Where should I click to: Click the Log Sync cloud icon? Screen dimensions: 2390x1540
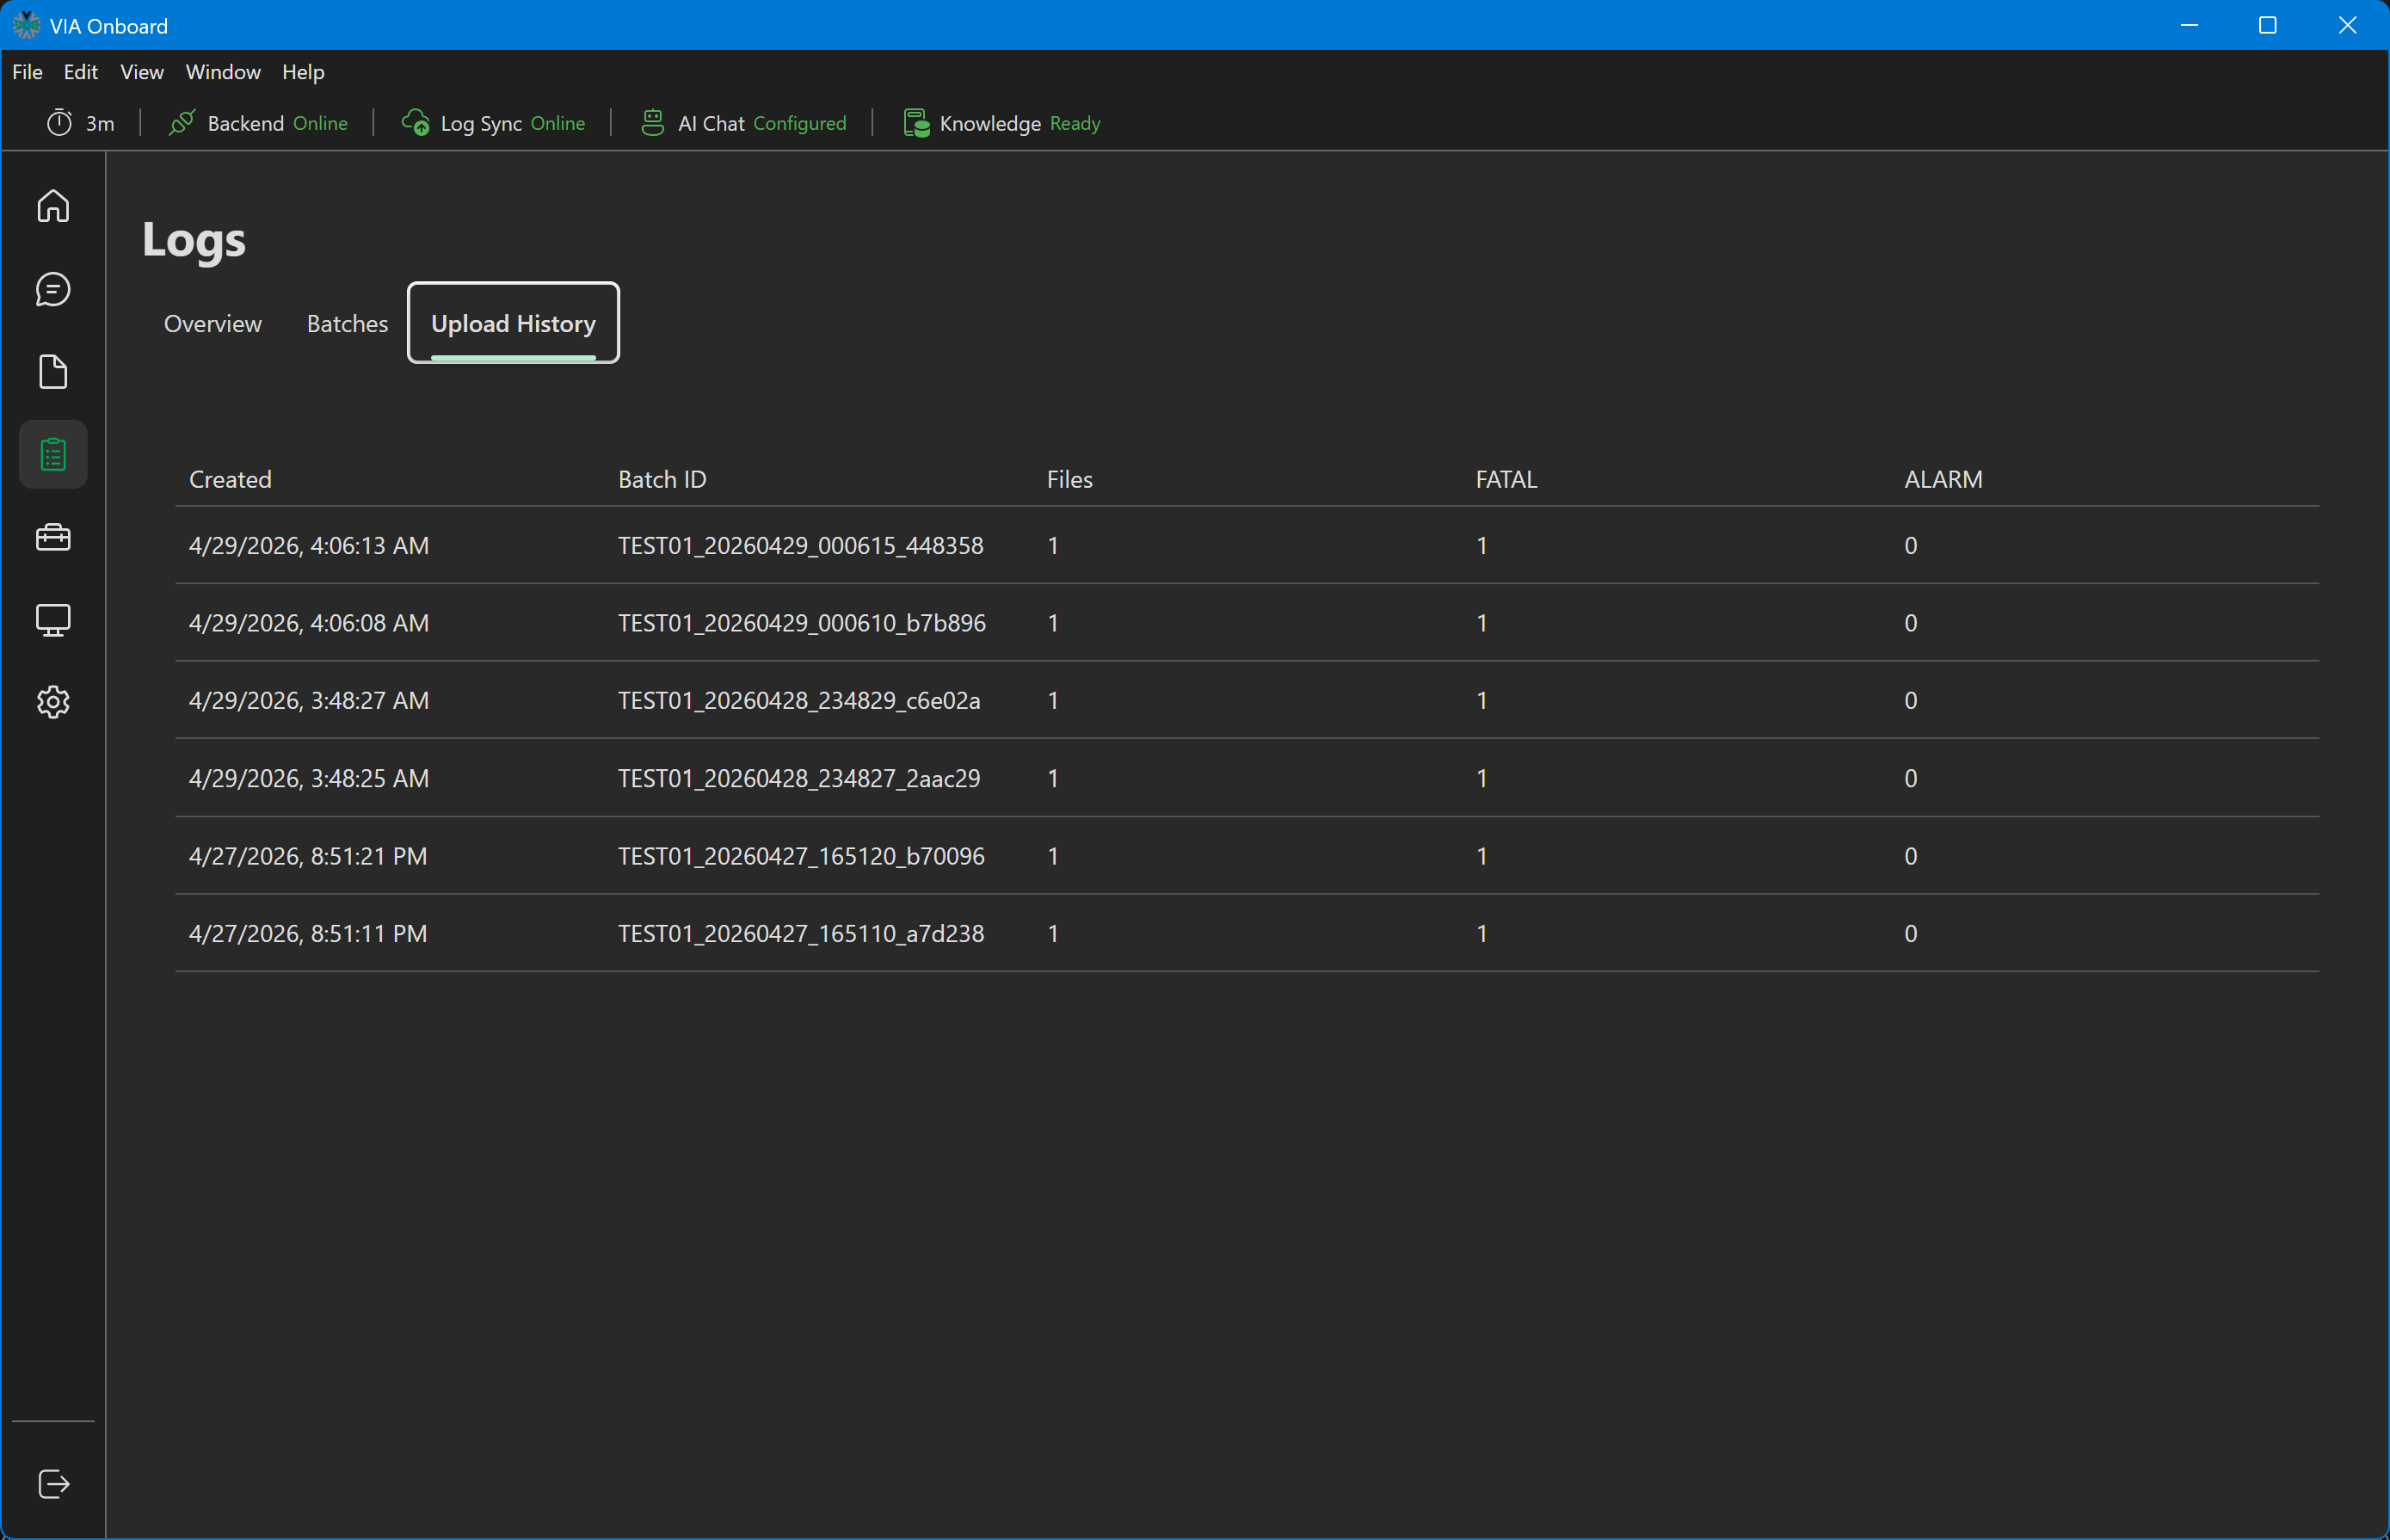[x=415, y=123]
